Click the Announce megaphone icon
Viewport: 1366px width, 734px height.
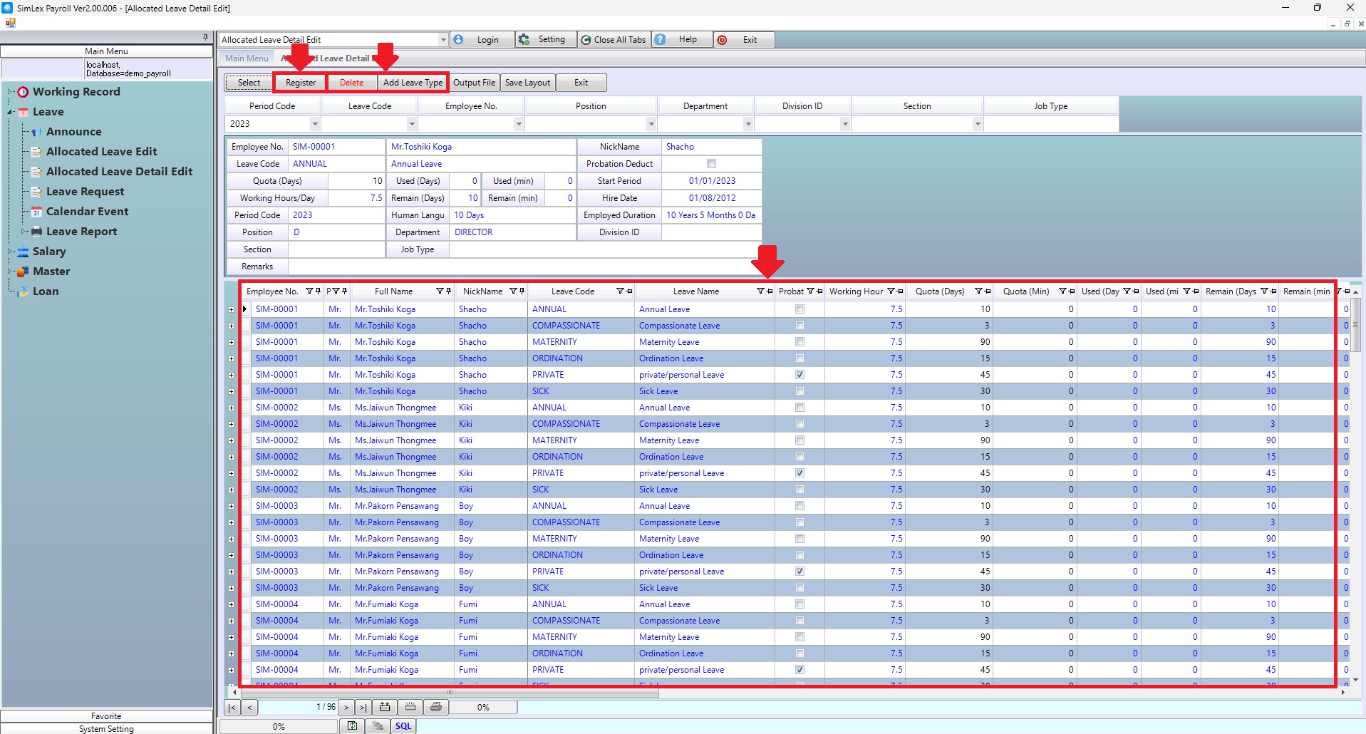(36, 132)
